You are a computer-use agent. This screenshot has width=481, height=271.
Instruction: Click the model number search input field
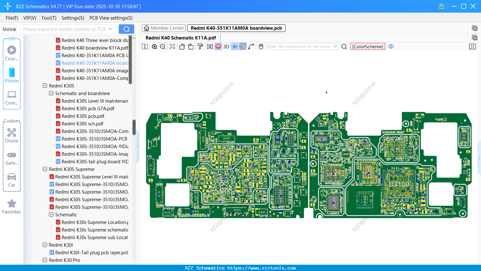coord(64,29)
